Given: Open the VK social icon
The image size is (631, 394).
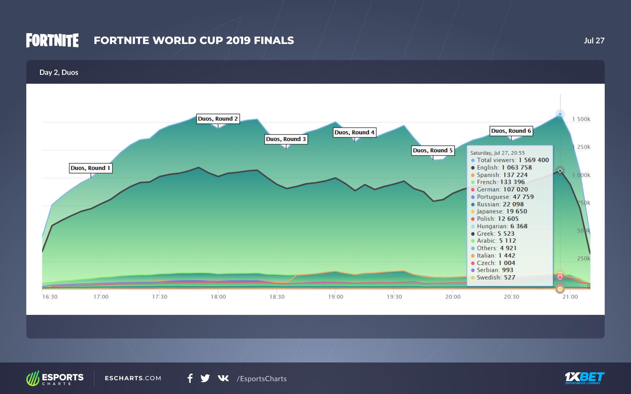Looking at the screenshot, I should [223, 378].
